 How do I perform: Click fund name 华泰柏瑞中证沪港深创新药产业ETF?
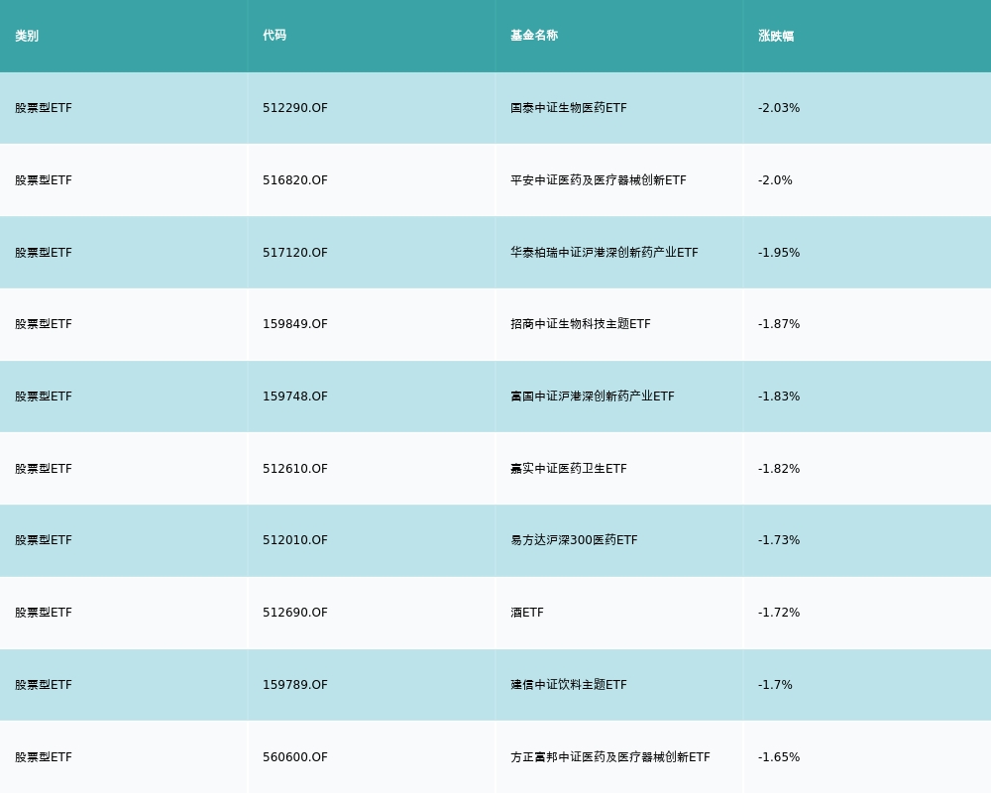click(x=605, y=253)
